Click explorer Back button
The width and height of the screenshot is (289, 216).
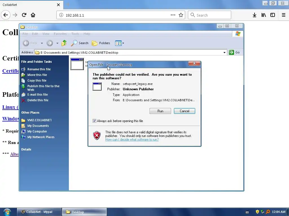[30, 43]
